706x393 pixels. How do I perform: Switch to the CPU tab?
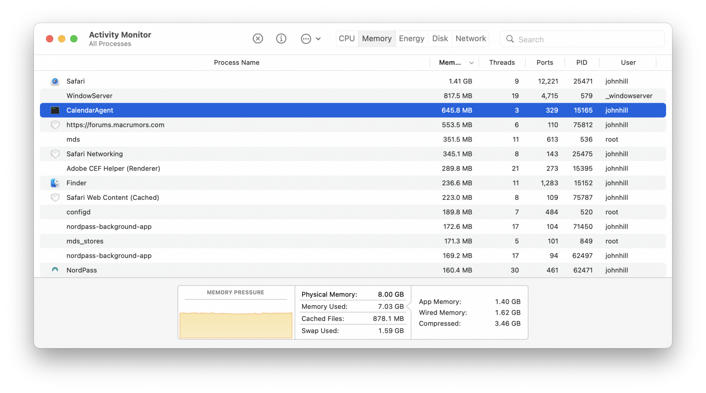click(x=347, y=38)
